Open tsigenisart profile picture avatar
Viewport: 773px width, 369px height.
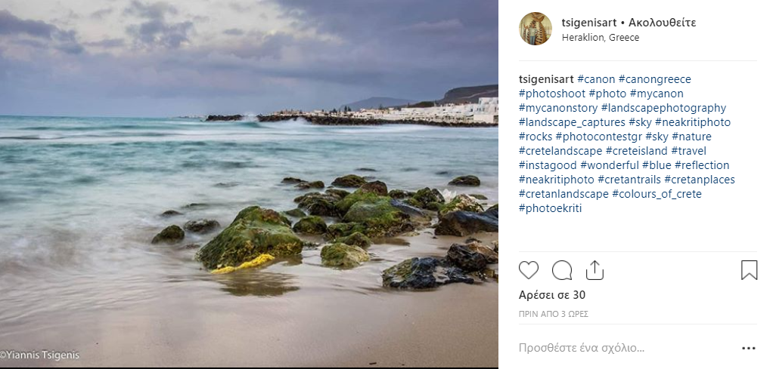(535, 29)
